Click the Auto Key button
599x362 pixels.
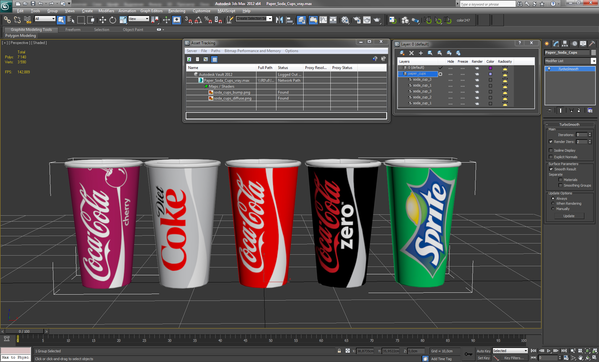coord(484,351)
